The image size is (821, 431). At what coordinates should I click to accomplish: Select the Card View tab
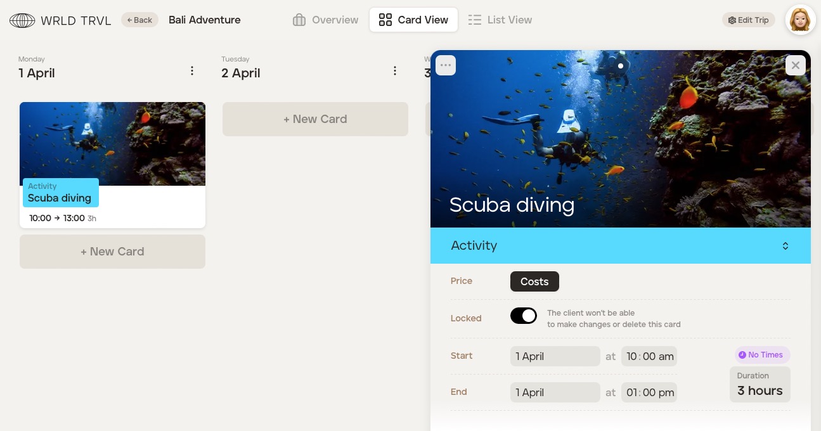click(x=413, y=20)
